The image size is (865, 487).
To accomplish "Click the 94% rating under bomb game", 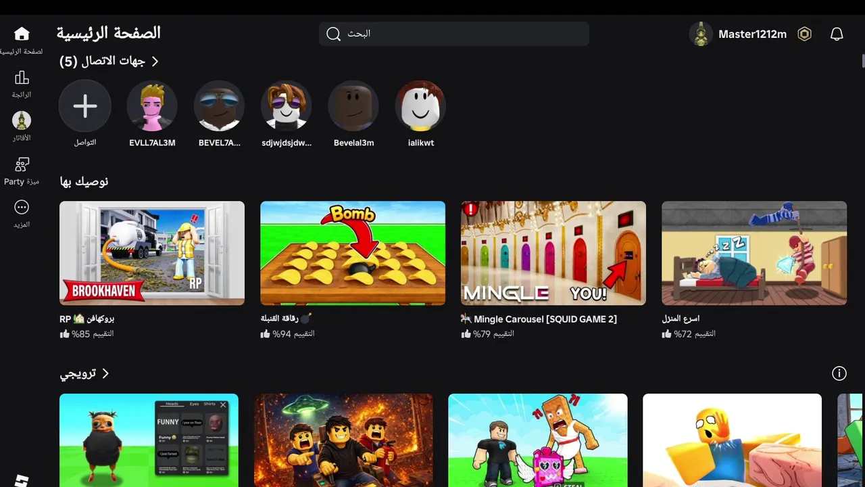I will point(287,334).
